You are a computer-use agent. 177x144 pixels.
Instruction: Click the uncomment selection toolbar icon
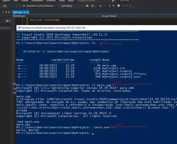tap(113, 6)
